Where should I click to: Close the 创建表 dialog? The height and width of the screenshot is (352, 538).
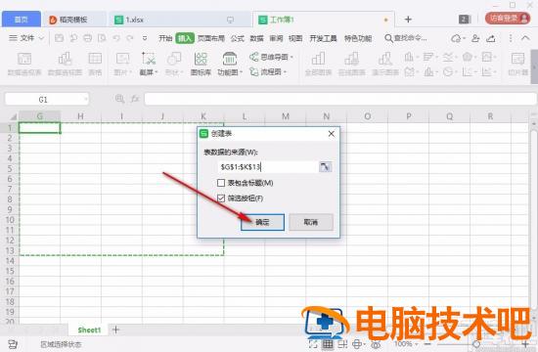(x=331, y=134)
